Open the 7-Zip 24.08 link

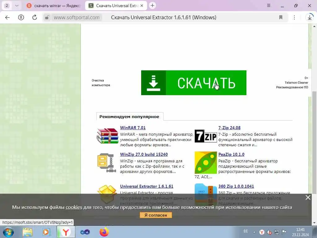pyautogui.click(x=229, y=128)
